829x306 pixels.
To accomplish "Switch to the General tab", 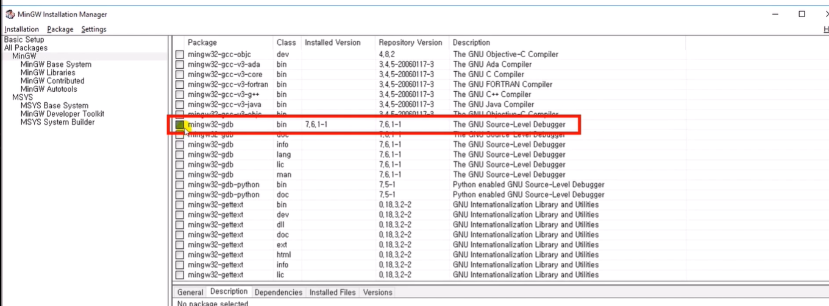I will point(190,293).
